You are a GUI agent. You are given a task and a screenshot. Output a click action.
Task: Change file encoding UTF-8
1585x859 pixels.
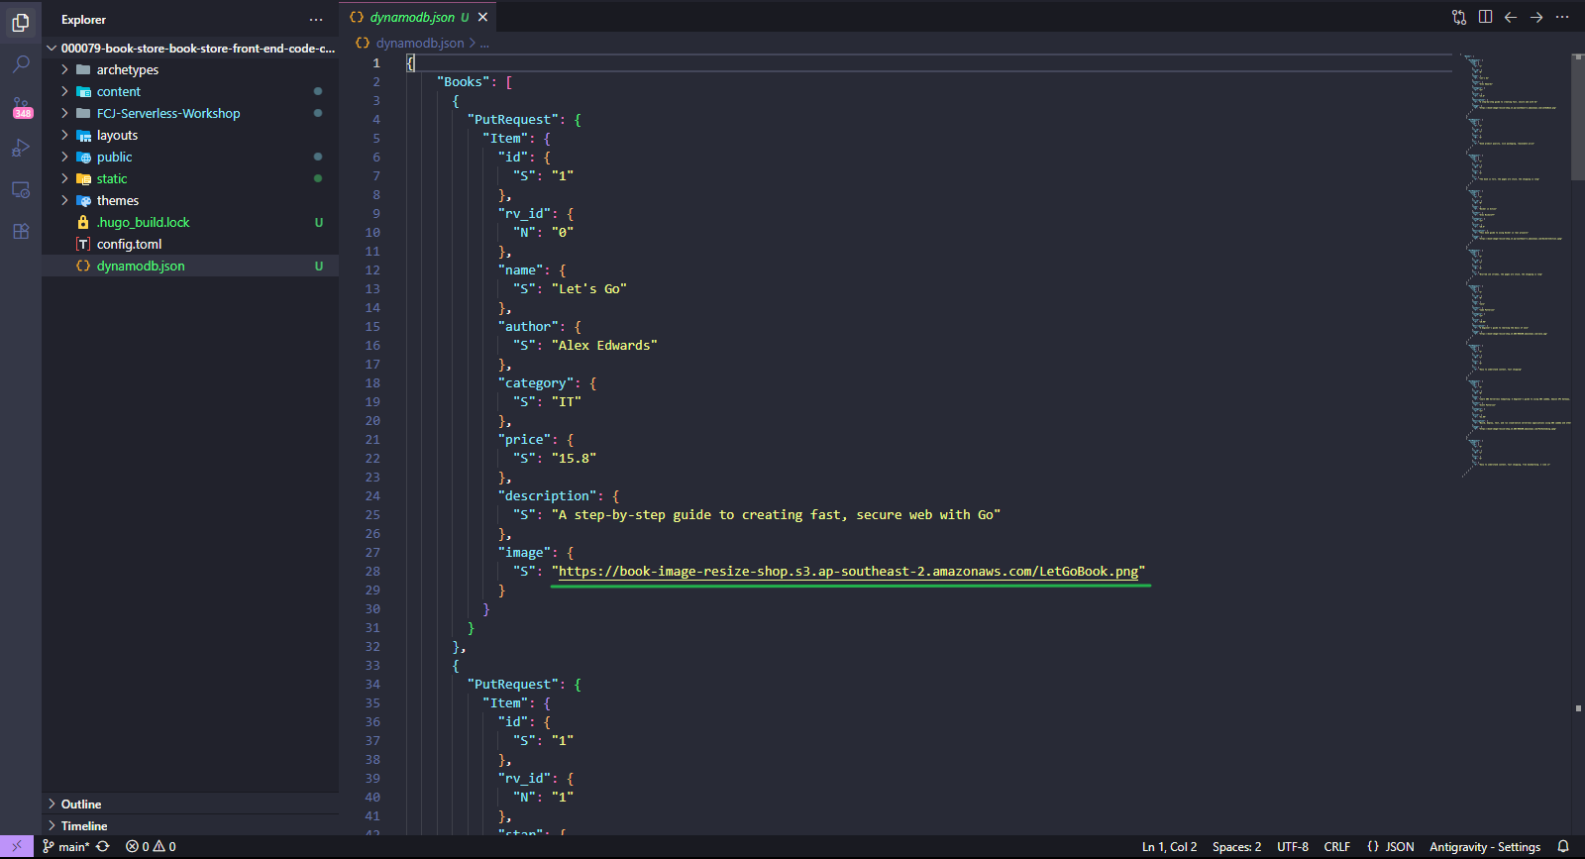(1293, 847)
